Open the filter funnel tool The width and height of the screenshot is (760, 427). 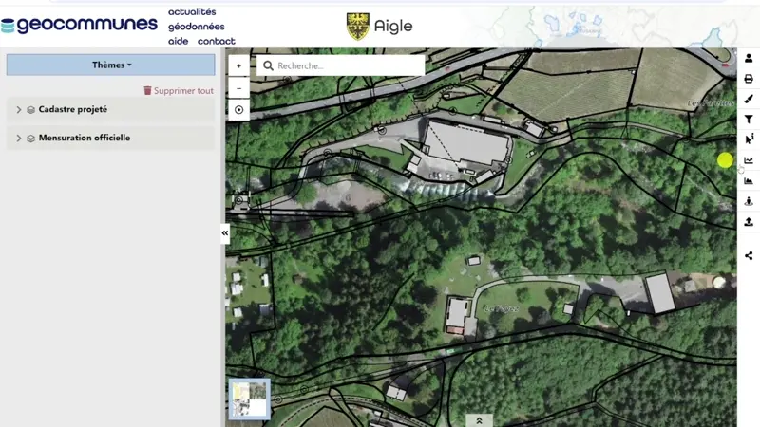[x=749, y=120]
